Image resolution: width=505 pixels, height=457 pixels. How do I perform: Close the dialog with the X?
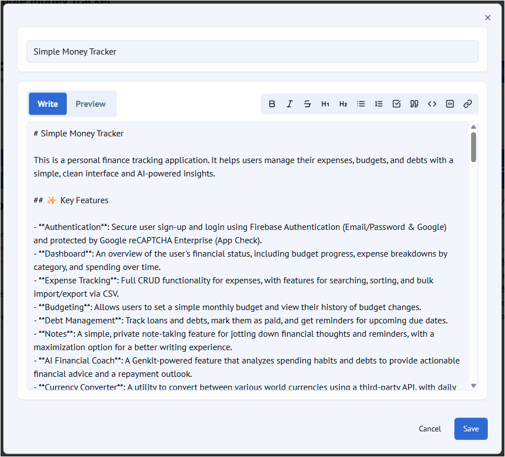click(x=488, y=18)
